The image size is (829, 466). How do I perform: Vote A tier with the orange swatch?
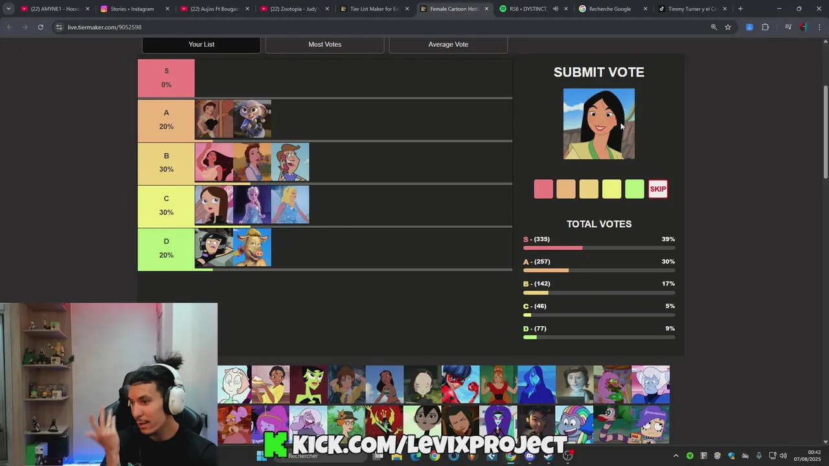(566, 189)
